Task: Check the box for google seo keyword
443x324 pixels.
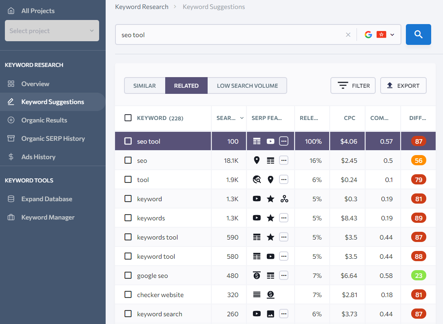Action: 128,275
